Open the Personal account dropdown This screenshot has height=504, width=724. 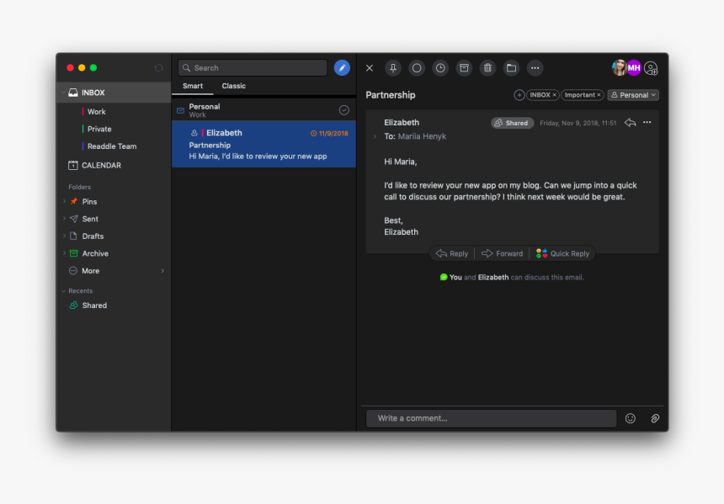(633, 95)
